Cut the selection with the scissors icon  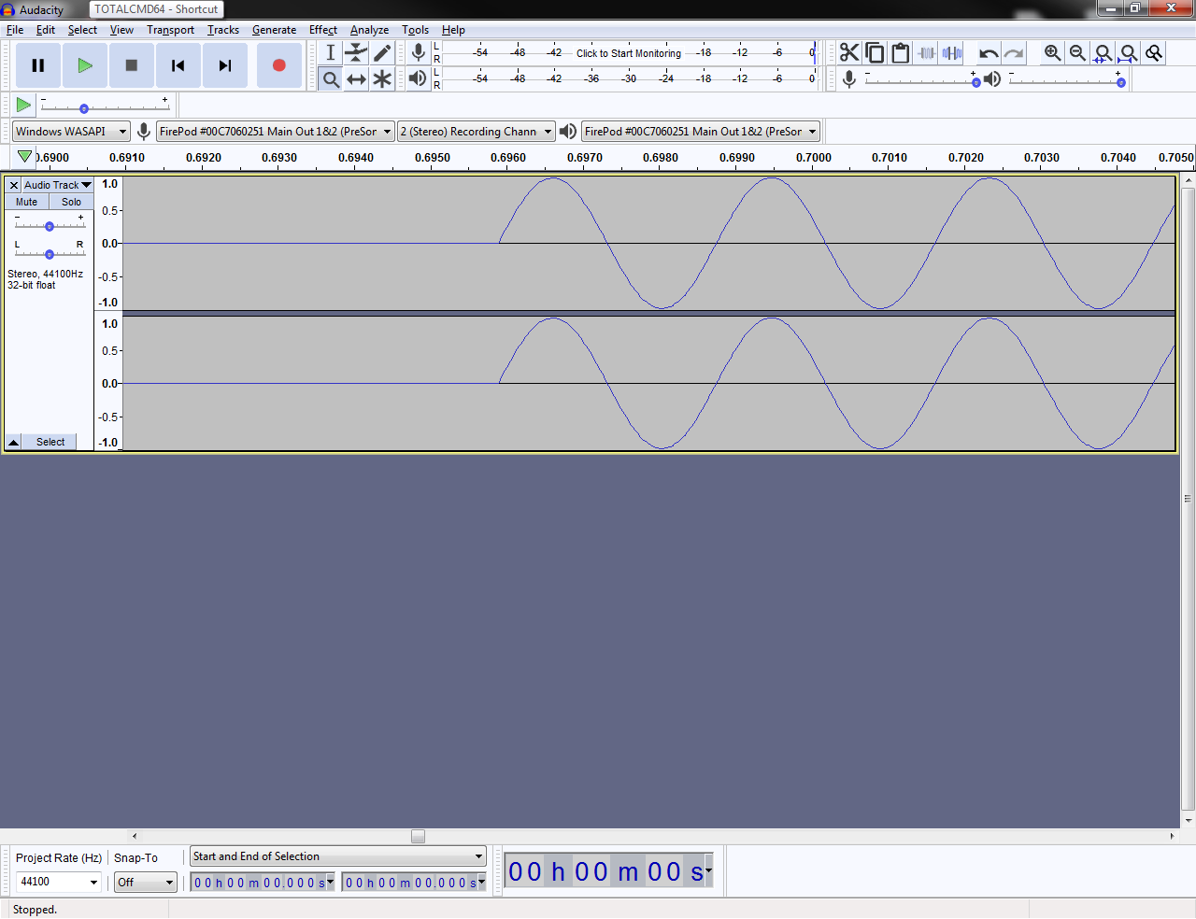(849, 53)
